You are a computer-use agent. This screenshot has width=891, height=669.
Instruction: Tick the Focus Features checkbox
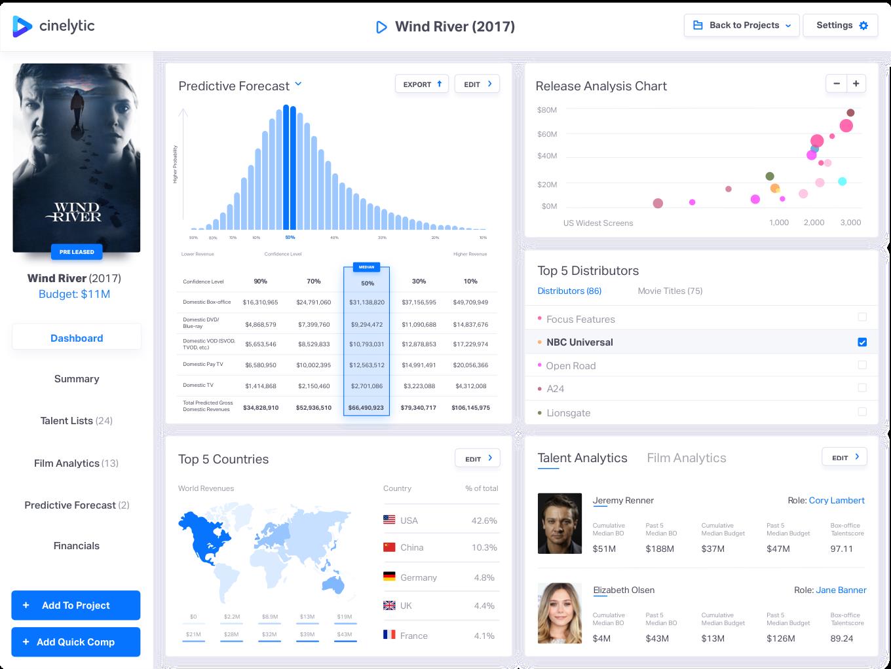tap(862, 317)
